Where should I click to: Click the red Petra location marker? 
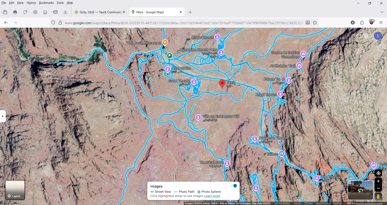click(x=222, y=84)
